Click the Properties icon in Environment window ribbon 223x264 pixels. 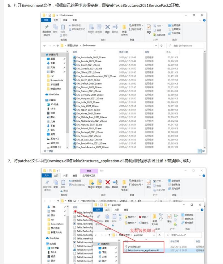[x=149, y=27]
